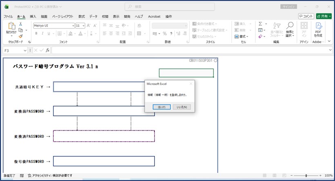Open the number format dropdown
The height and width of the screenshot is (181, 335).
tap(185, 26)
